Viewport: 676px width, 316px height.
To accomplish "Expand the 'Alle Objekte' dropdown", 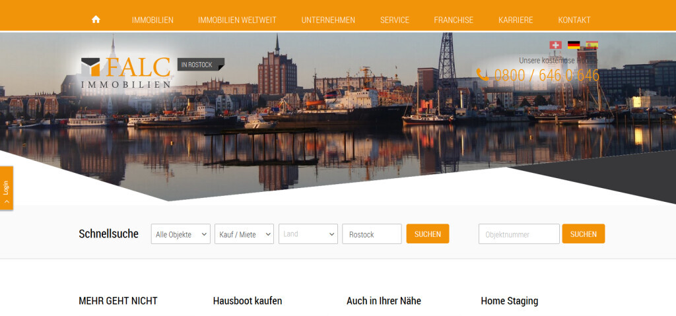I will pyautogui.click(x=180, y=234).
